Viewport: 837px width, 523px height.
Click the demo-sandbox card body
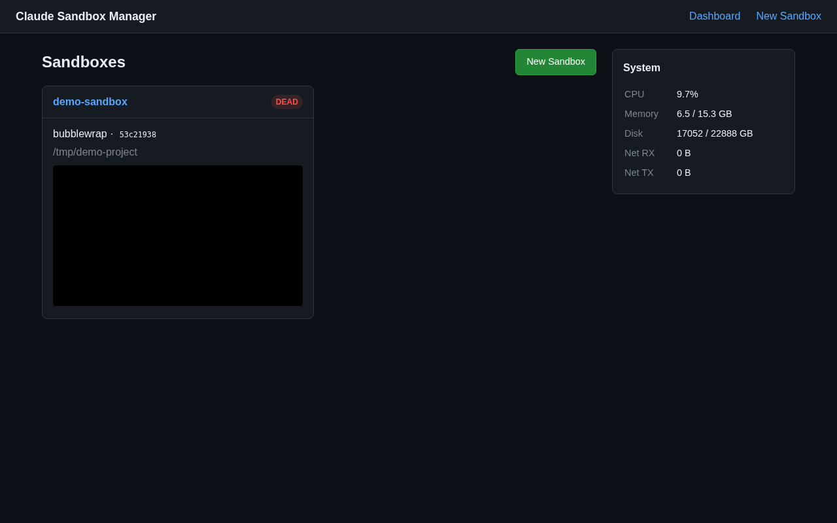point(178,216)
